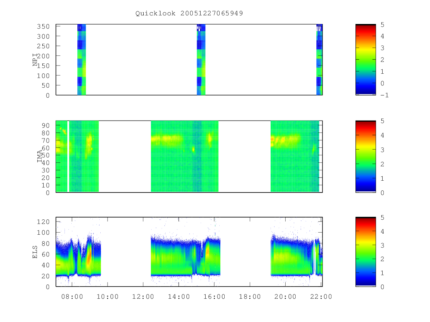Click the 18:00 time axis label
430x322 pixels.
[249, 297]
